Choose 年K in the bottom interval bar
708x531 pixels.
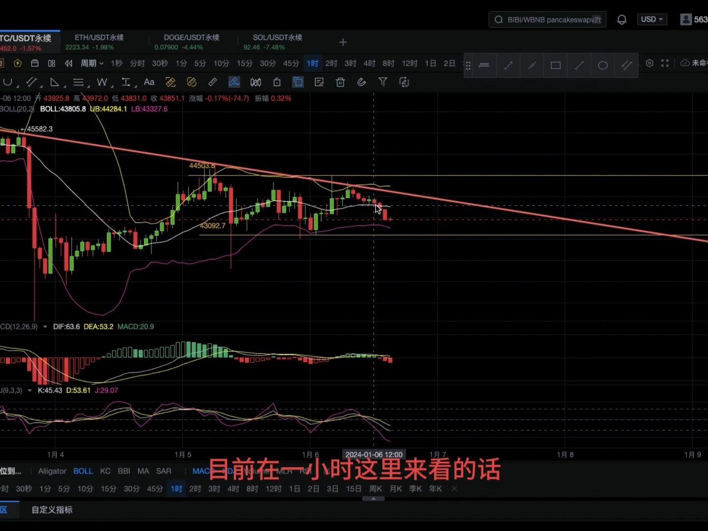pyautogui.click(x=435, y=489)
